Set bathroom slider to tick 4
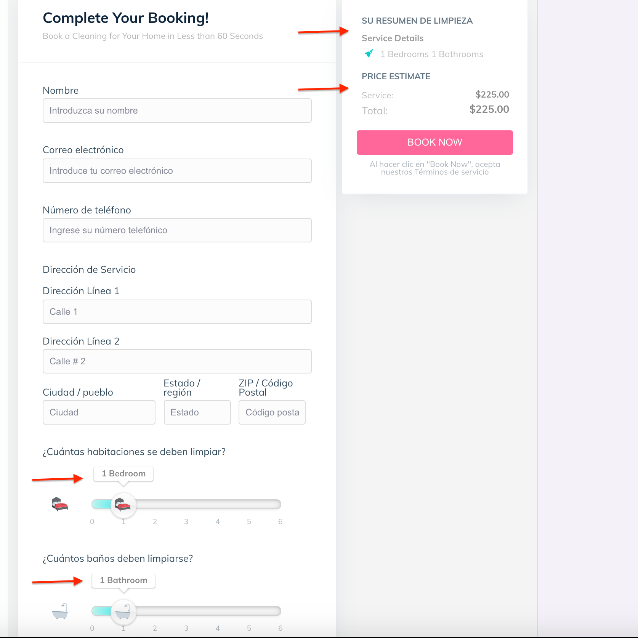This screenshot has height=638, width=638. pos(218,611)
